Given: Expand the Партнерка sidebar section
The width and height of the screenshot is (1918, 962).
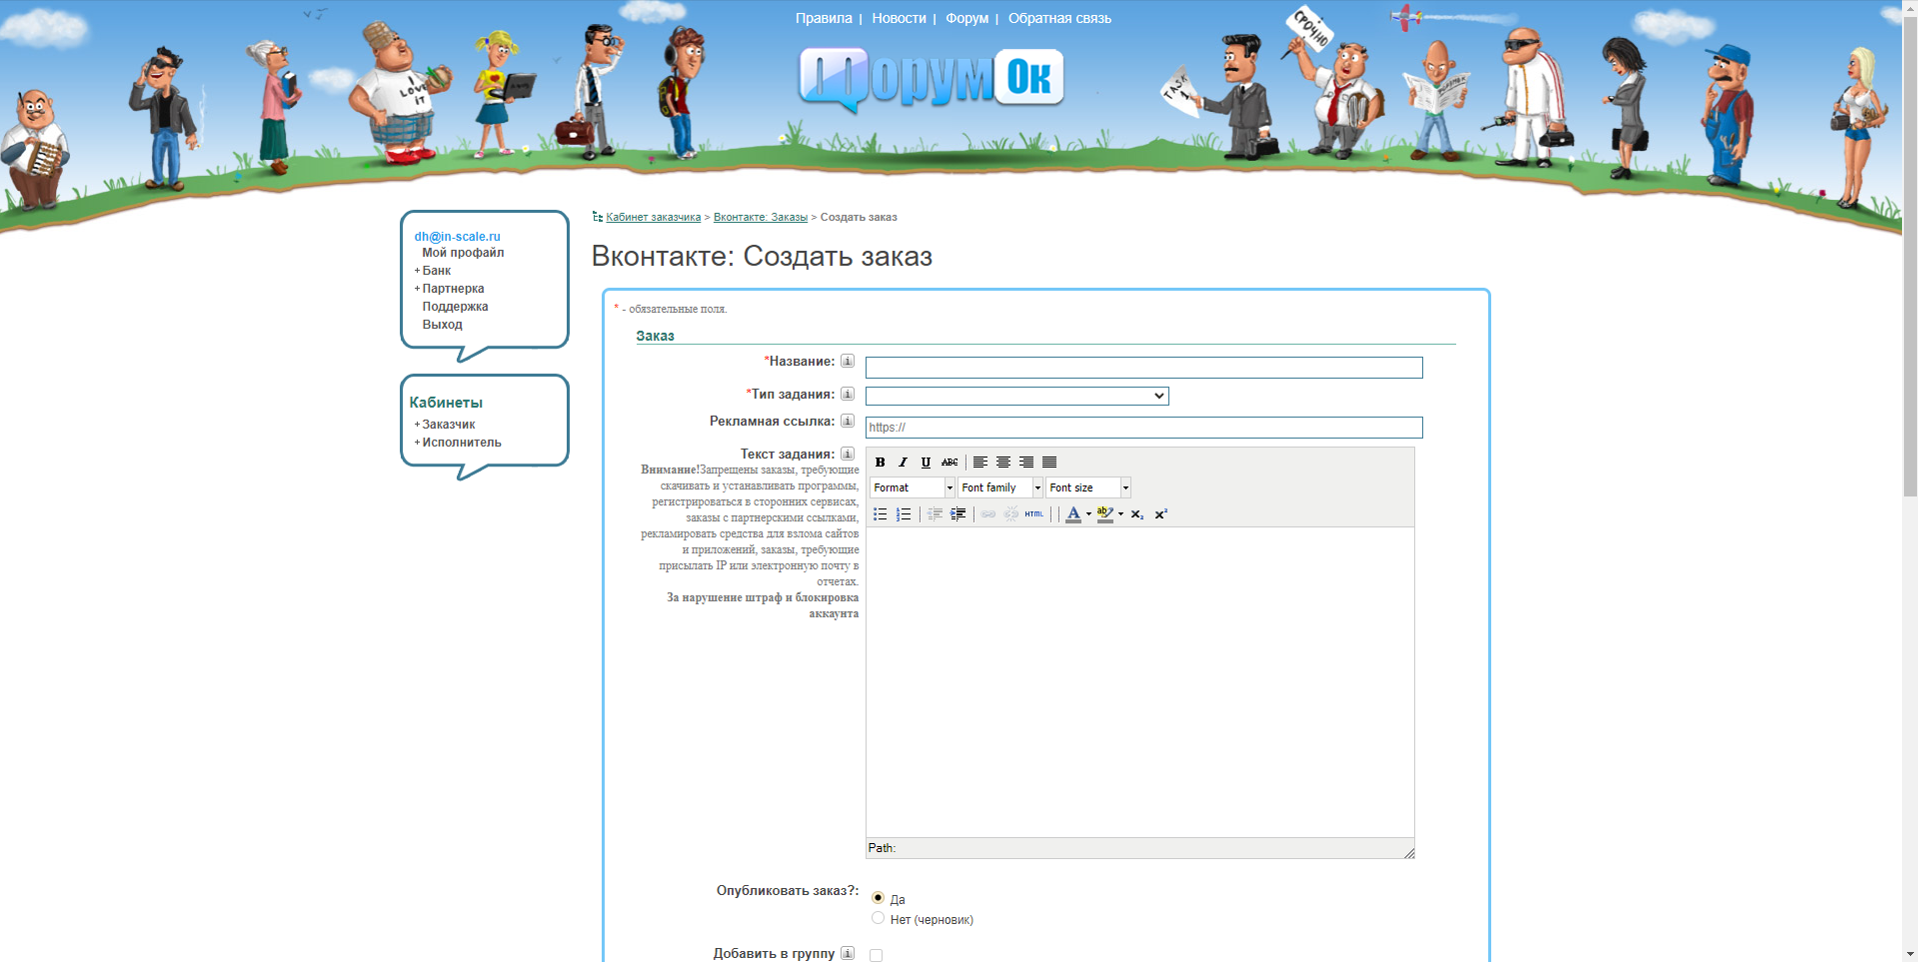Looking at the screenshot, I should click(453, 289).
